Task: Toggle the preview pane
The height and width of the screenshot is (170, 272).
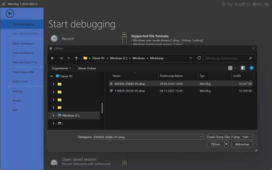Action: click(x=243, y=68)
